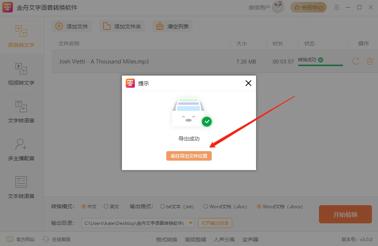Open 文本转语音 from the sidebar

pyautogui.click(x=21, y=187)
